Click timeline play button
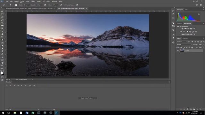The width and height of the screenshot is (205, 115). [14, 86]
